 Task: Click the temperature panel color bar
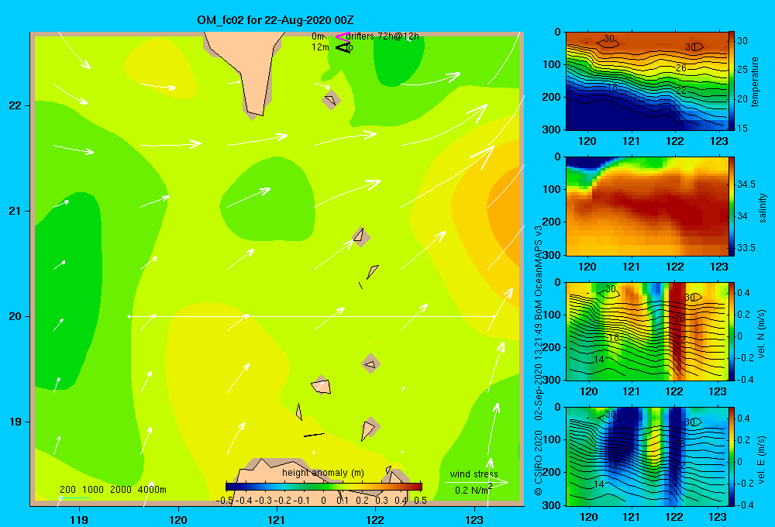click(x=732, y=81)
